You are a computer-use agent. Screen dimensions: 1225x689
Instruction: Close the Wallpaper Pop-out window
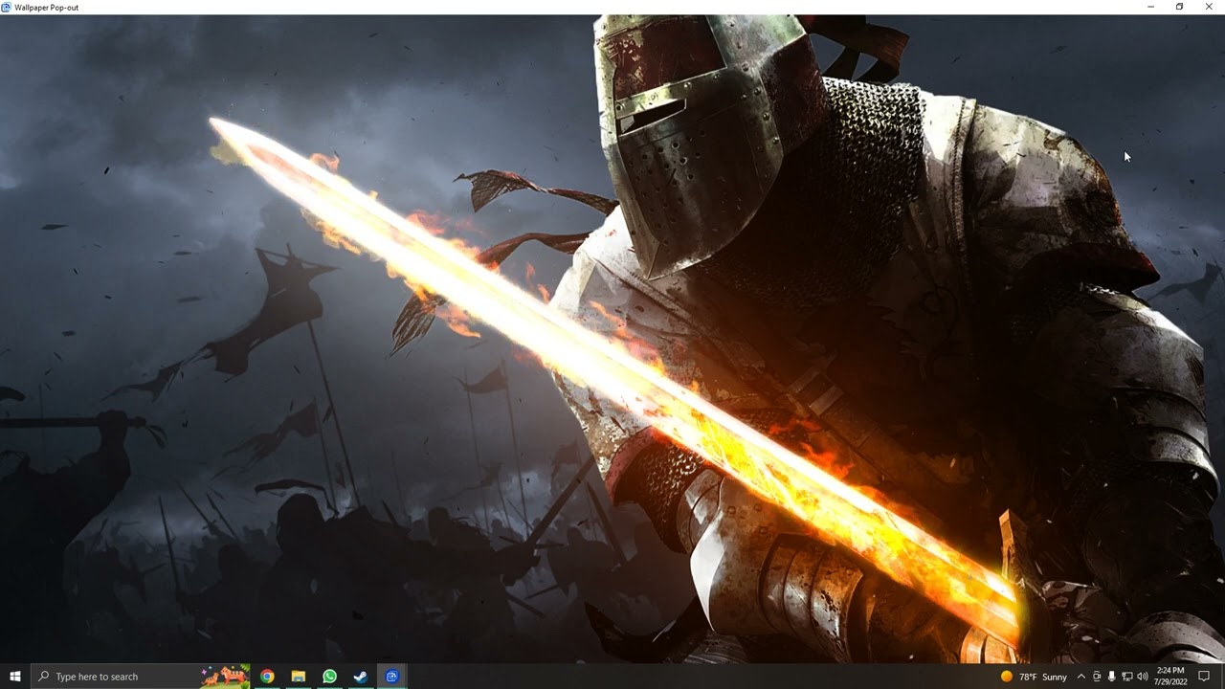[1209, 7]
